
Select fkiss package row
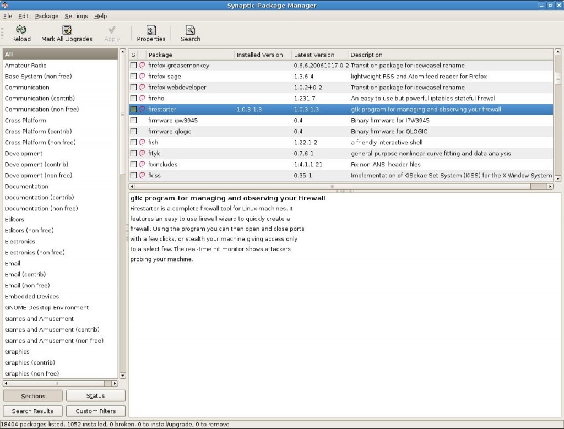pos(341,175)
